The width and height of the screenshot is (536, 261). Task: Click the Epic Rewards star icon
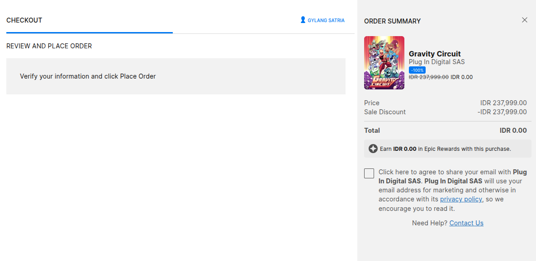pos(373,149)
